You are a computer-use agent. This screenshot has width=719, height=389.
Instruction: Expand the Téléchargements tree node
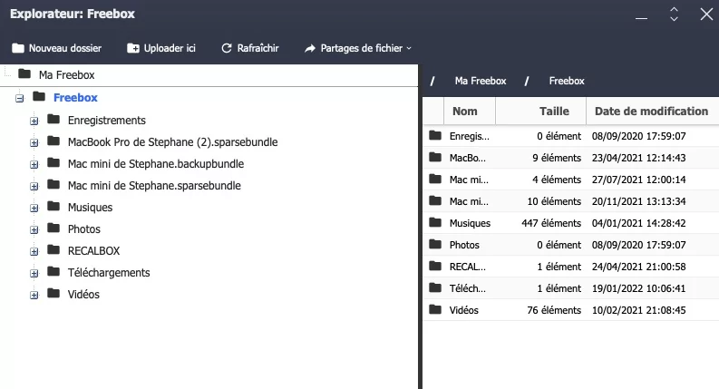point(34,274)
